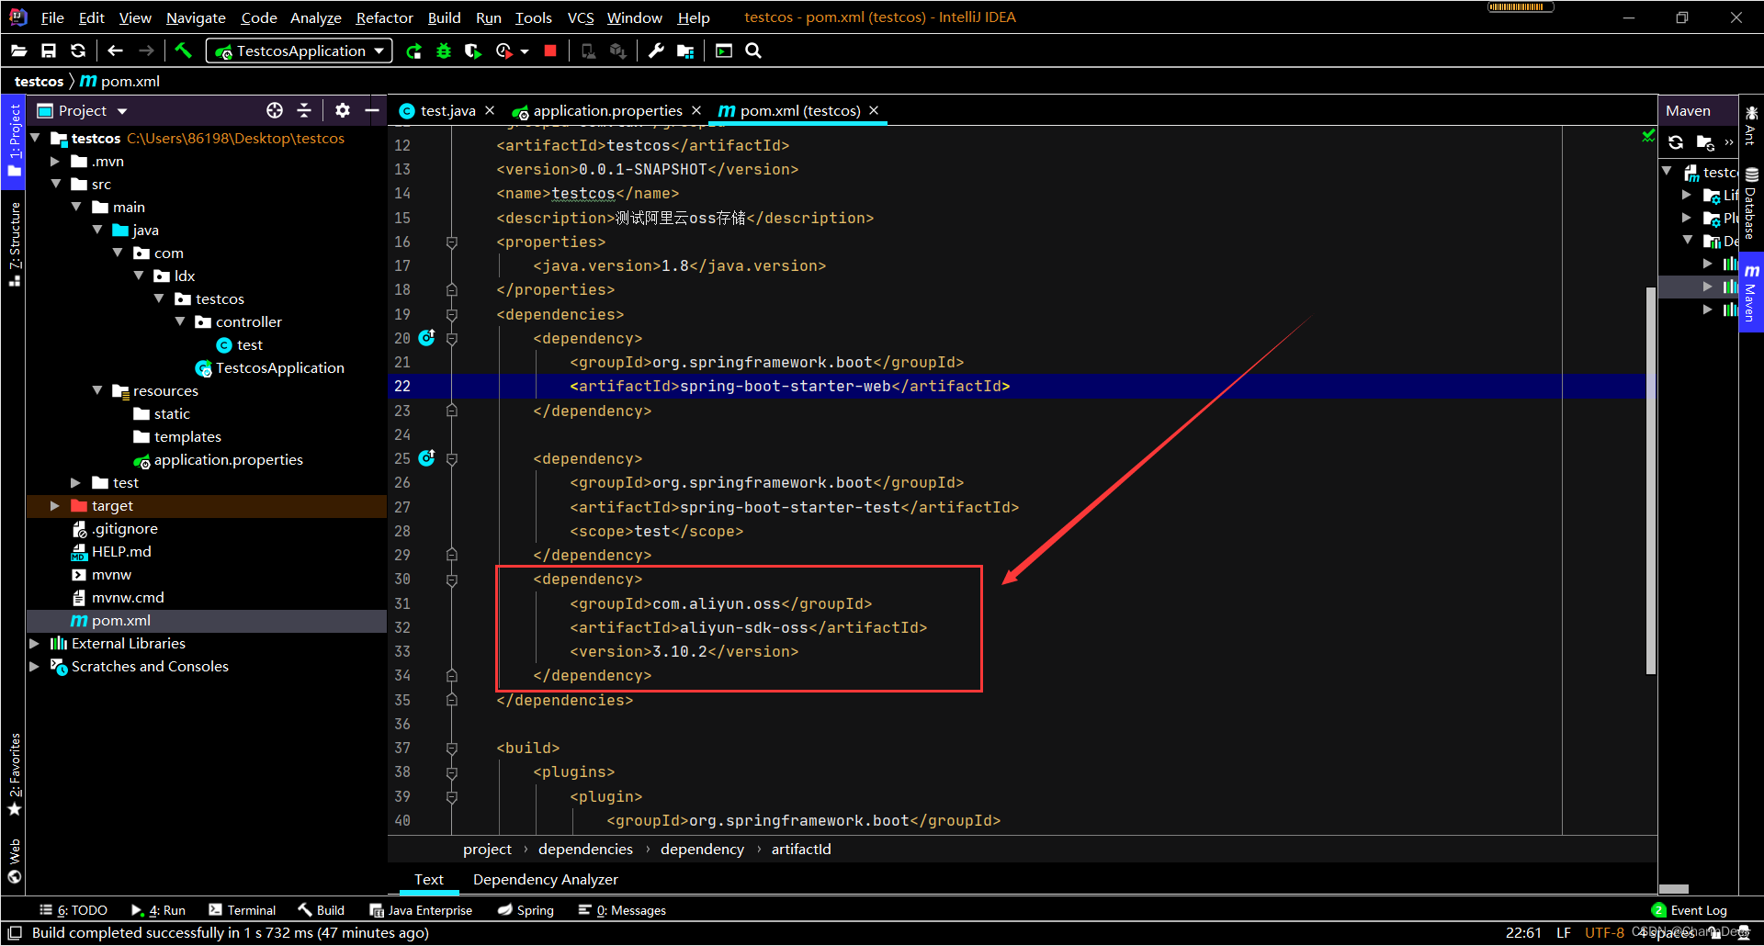Toggle the 2: Favorites side tool window

14,773
